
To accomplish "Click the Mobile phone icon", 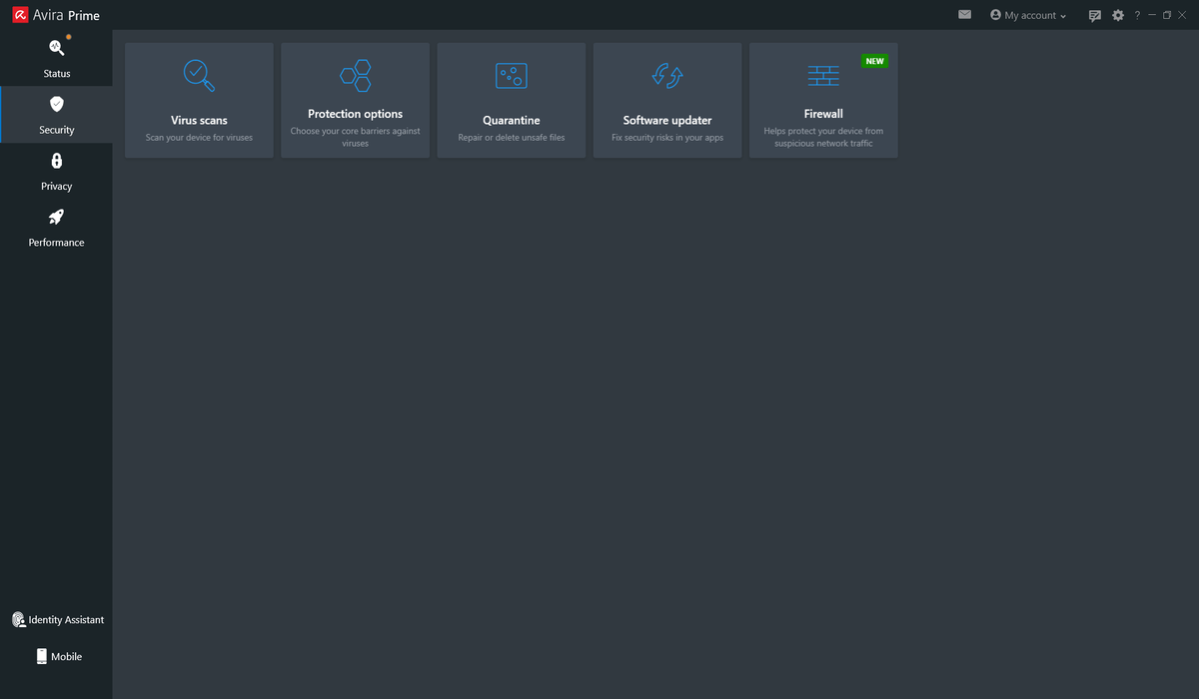I will [42, 656].
